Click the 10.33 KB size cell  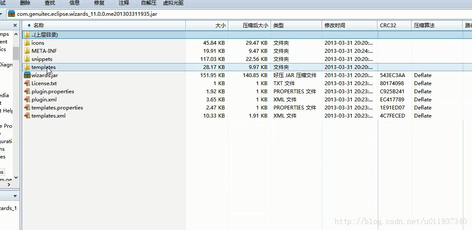(x=214, y=116)
